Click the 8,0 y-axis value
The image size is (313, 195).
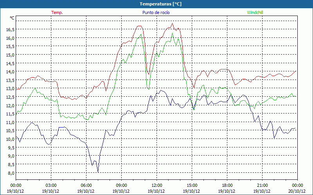(11, 173)
